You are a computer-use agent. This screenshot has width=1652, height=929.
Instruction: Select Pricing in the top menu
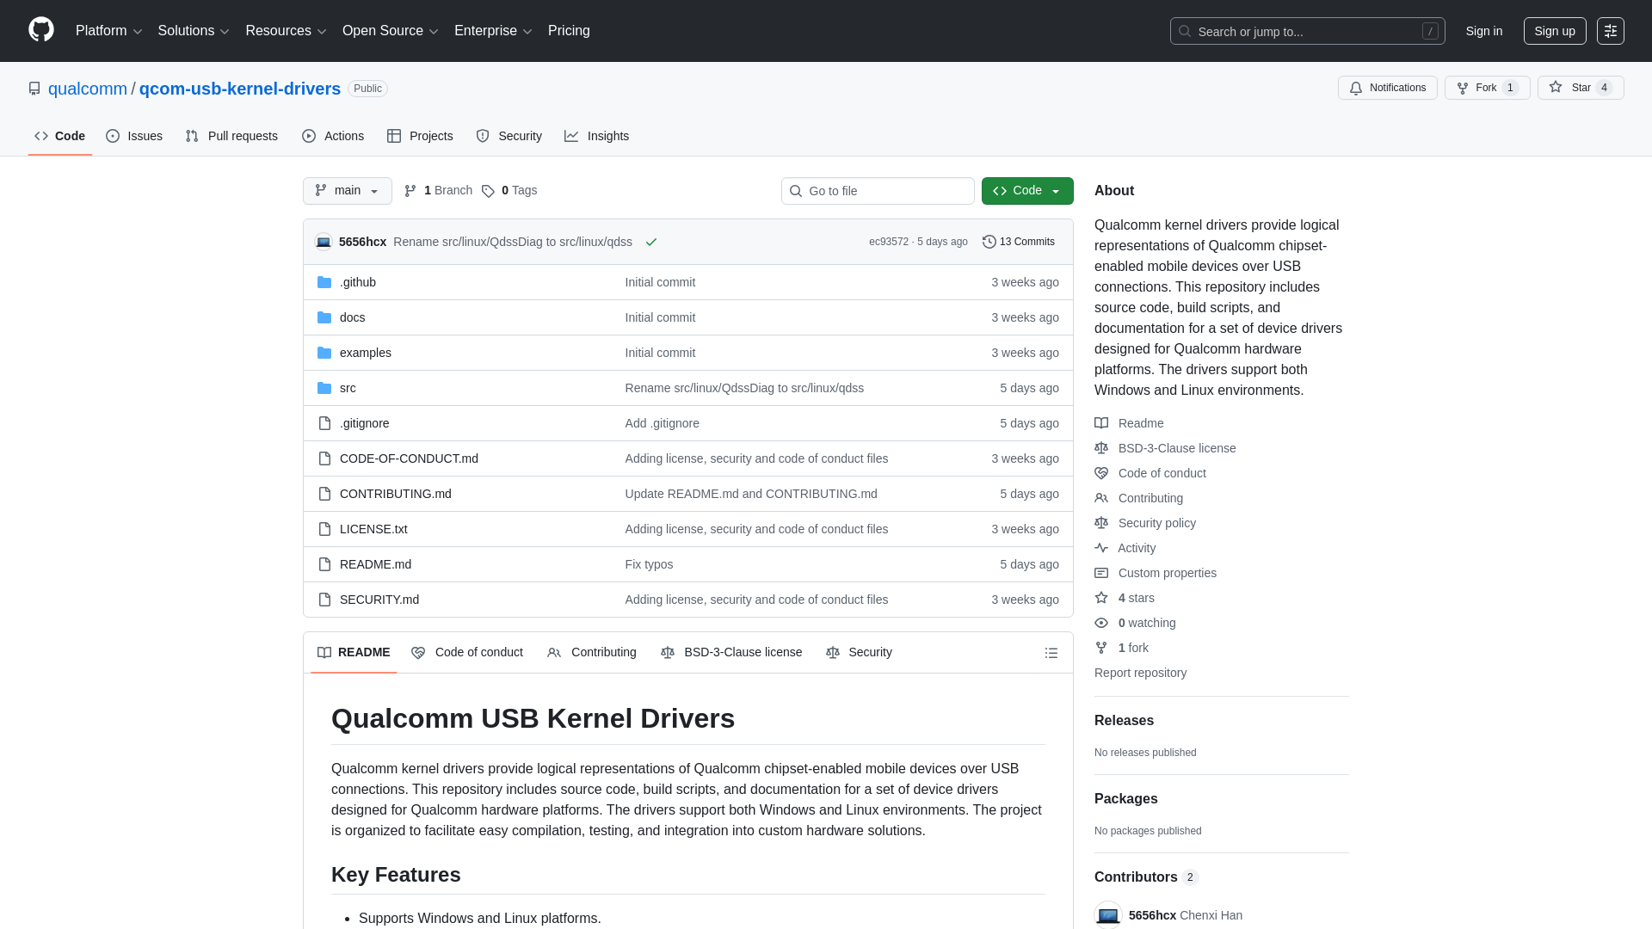click(569, 30)
